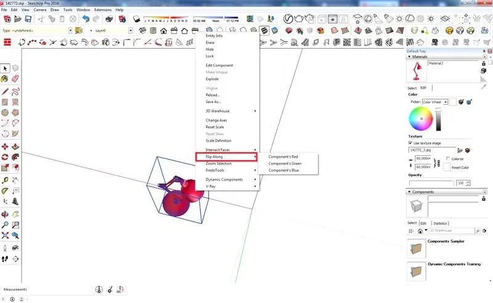Click the color wheel picker
Image resolution: width=493 pixels, height=303 pixels.
pyautogui.click(x=421, y=118)
